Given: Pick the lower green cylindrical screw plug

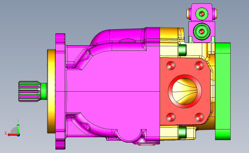Looking at the screenshot, I should tap(182, 132).
